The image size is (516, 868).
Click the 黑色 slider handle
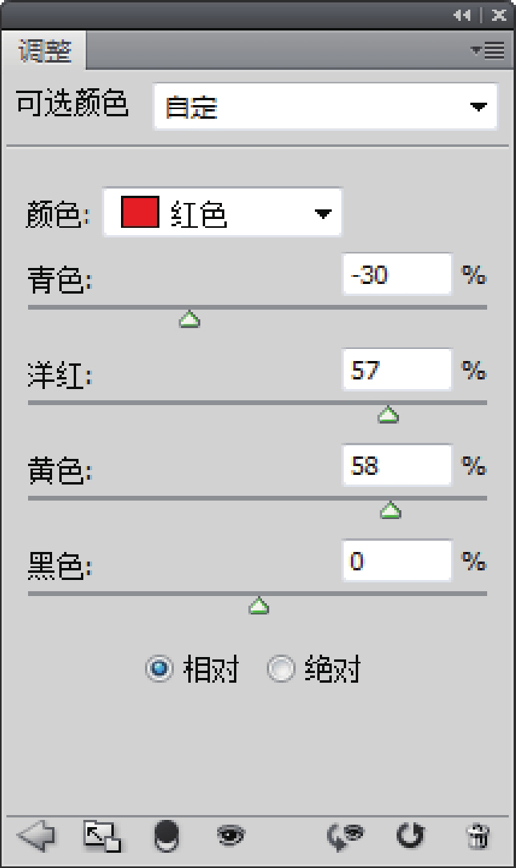pos(258,607)
